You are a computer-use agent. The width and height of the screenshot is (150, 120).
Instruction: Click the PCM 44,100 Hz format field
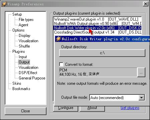point(98,72)
